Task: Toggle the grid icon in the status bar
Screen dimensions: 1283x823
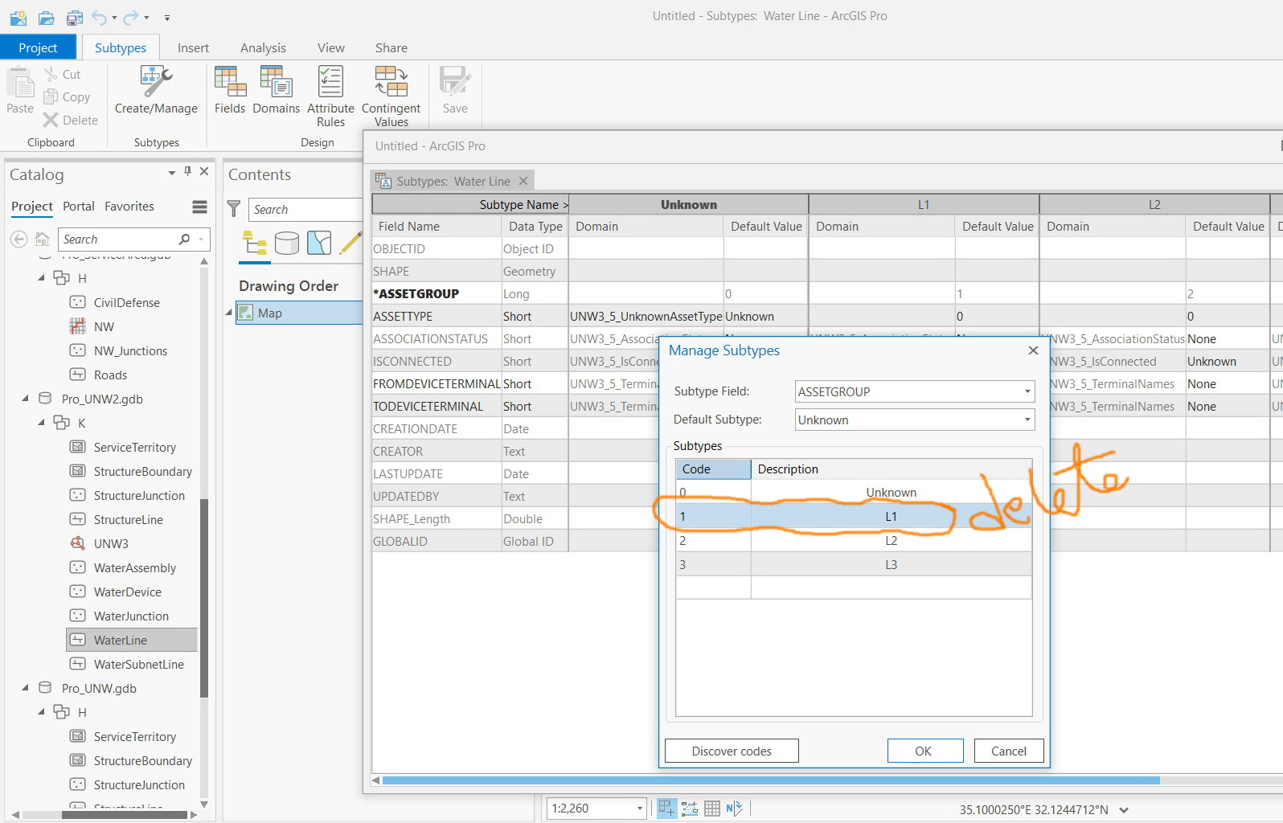Action: (x=712, y=809)
